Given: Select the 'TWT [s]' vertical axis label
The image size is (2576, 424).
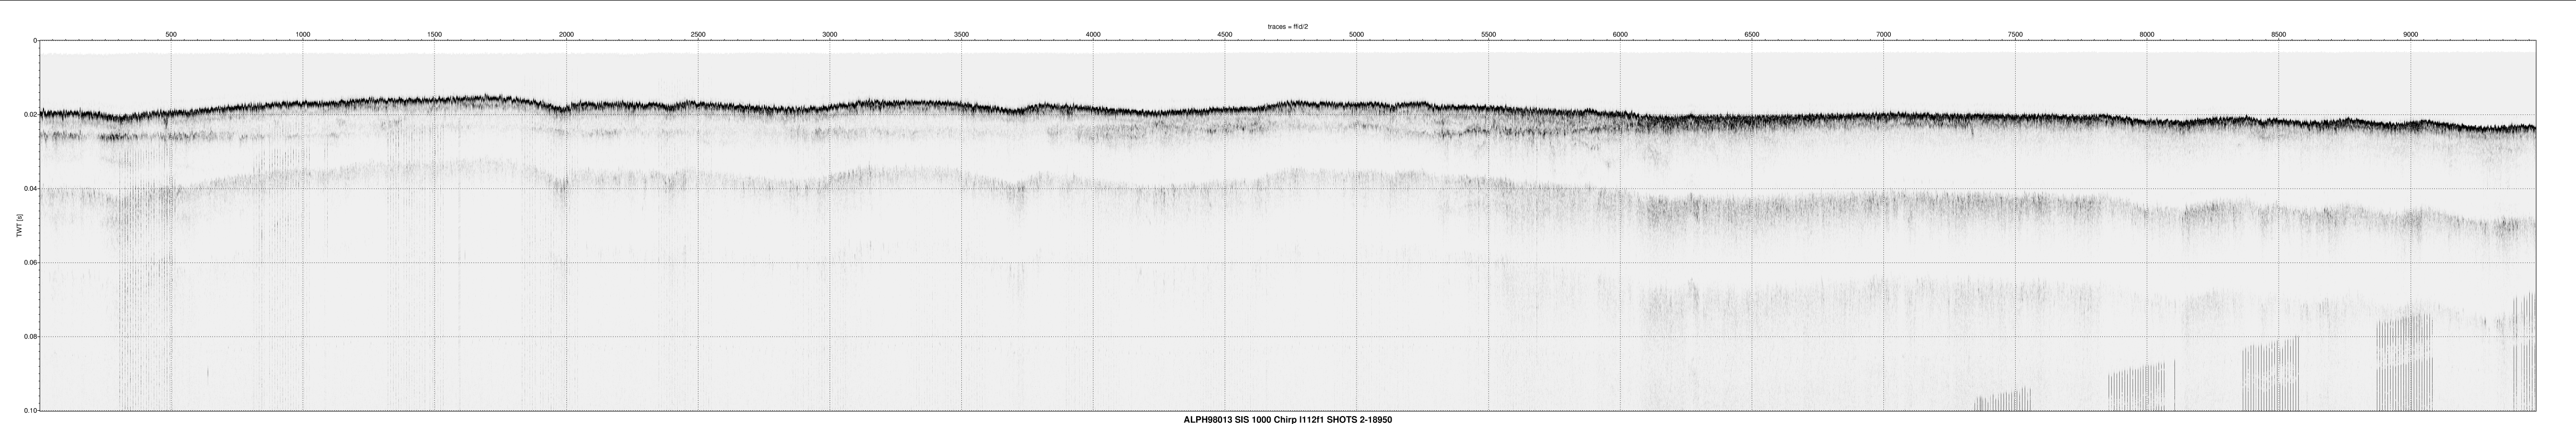Looking at the screenshot, I should pyautogui.click(x=18, y=225).
